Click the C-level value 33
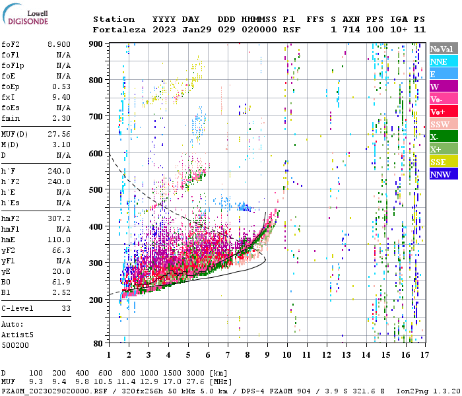This screenshot has height=396, width=462. (66, 308)
